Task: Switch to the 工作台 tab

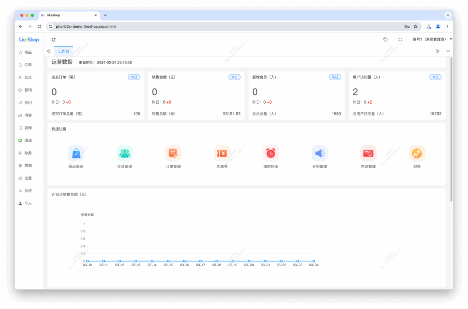Action: click(64, 51)
